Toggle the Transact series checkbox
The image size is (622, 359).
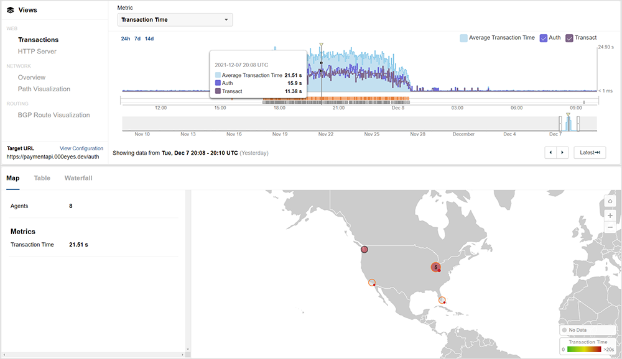(569, 38)
